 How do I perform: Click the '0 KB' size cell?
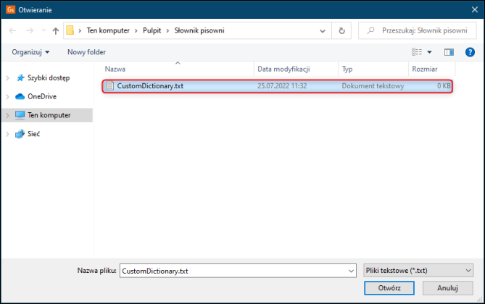point(444,86)
